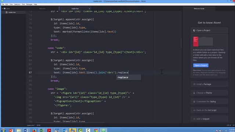This screenshot has width=235, height=132.
Task: Click the code icon beside Hack on the Init Script
Action: coord(194,110)
